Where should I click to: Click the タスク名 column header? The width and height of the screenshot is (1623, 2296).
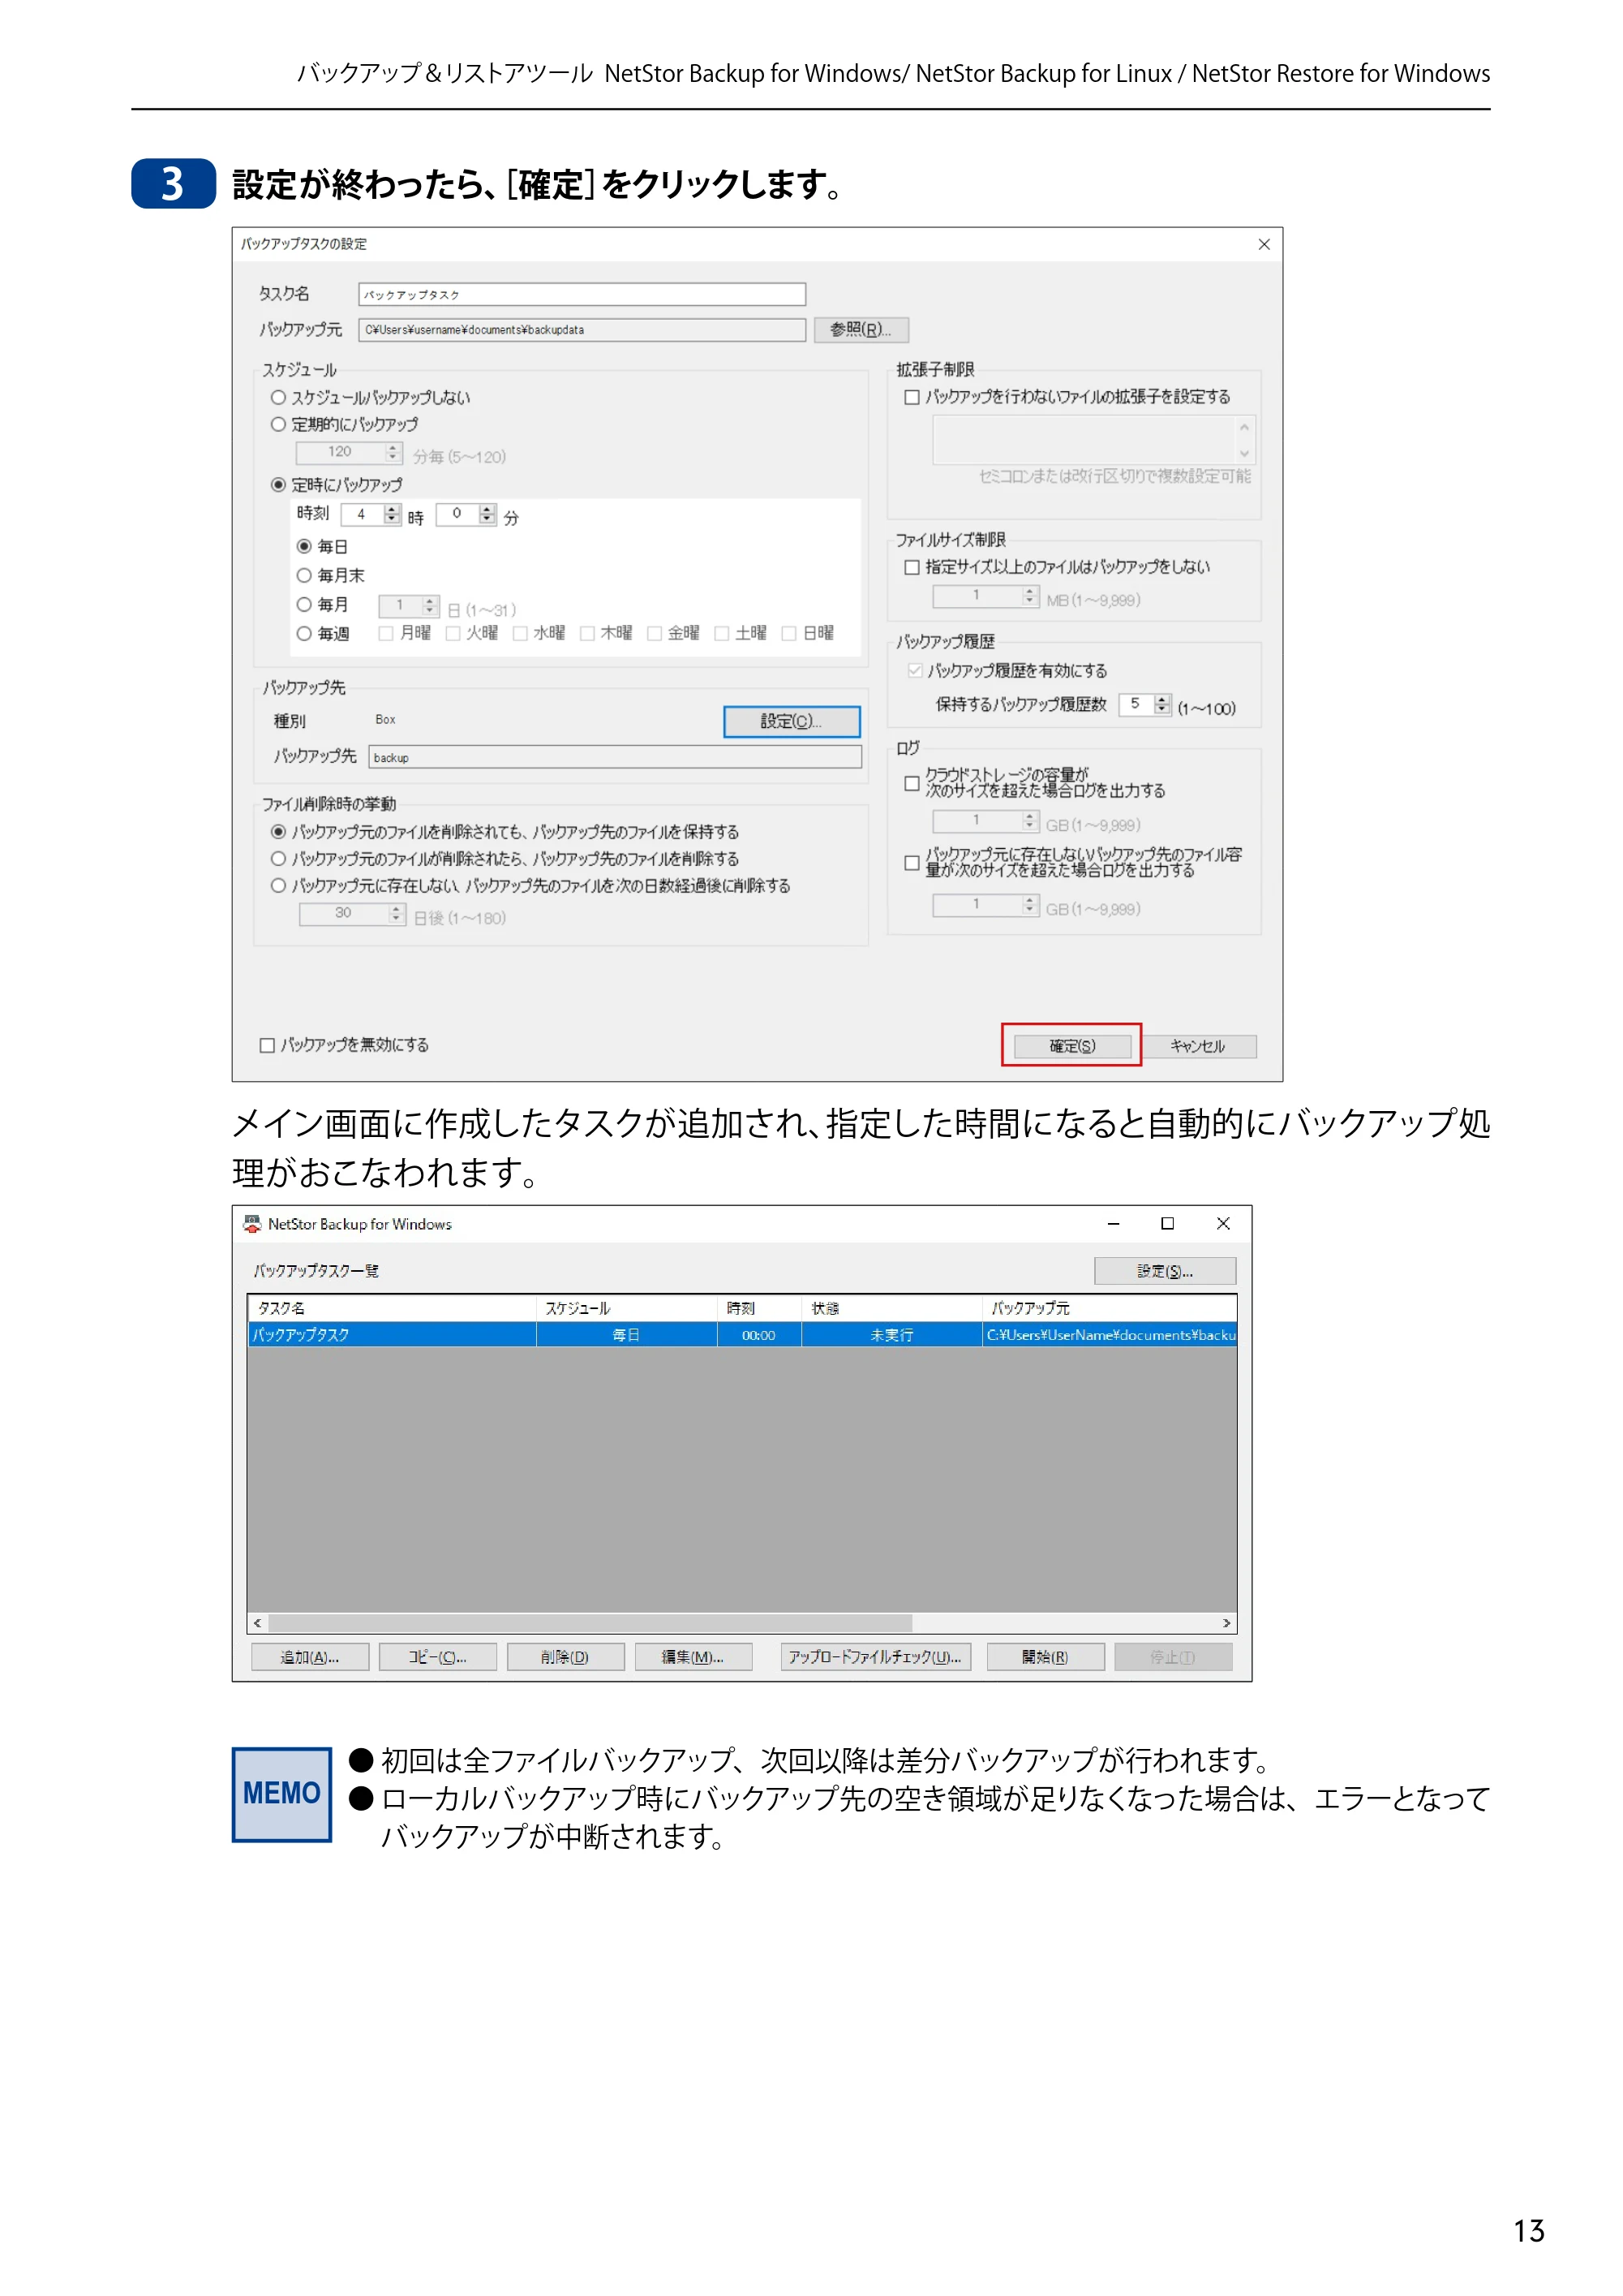[x=392, y=1308]
